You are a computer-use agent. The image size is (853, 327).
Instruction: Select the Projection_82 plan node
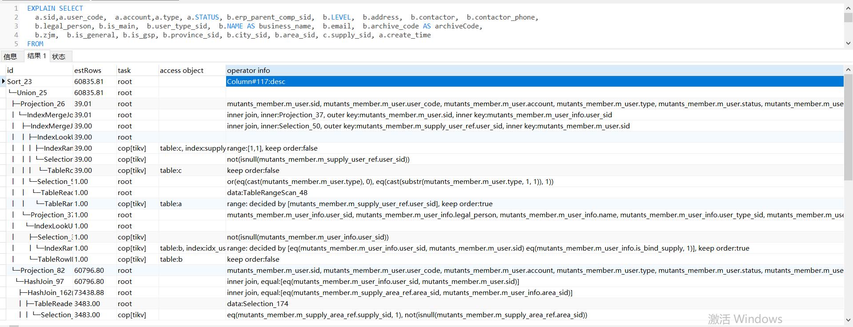point(42,270)
